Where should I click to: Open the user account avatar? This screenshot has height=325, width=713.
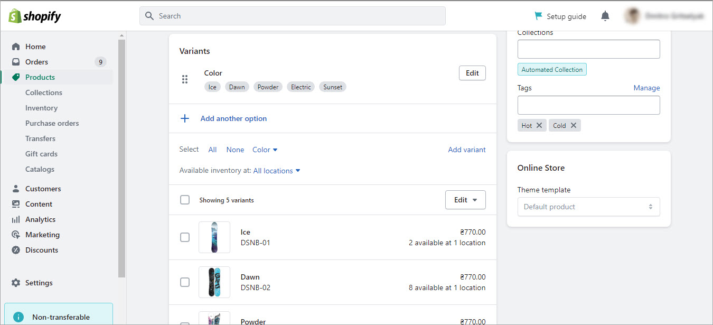pos(633,16)
